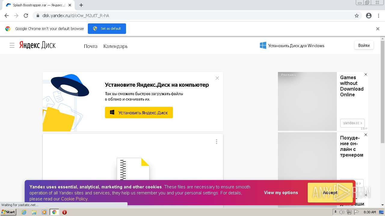Viewport: 385px width, 216px height.
Task: Close the install Yandex.Disk promo banner
Action: tap(217, 78)
